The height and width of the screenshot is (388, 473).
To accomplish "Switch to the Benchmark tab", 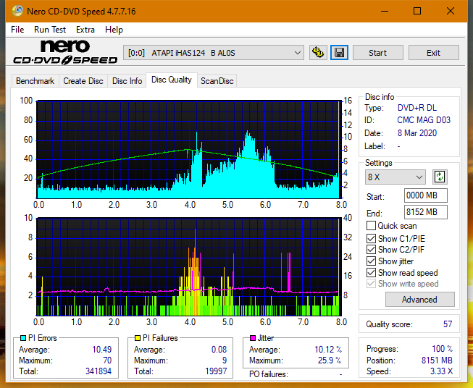I will pyautogui.click(x=35, y=81).
